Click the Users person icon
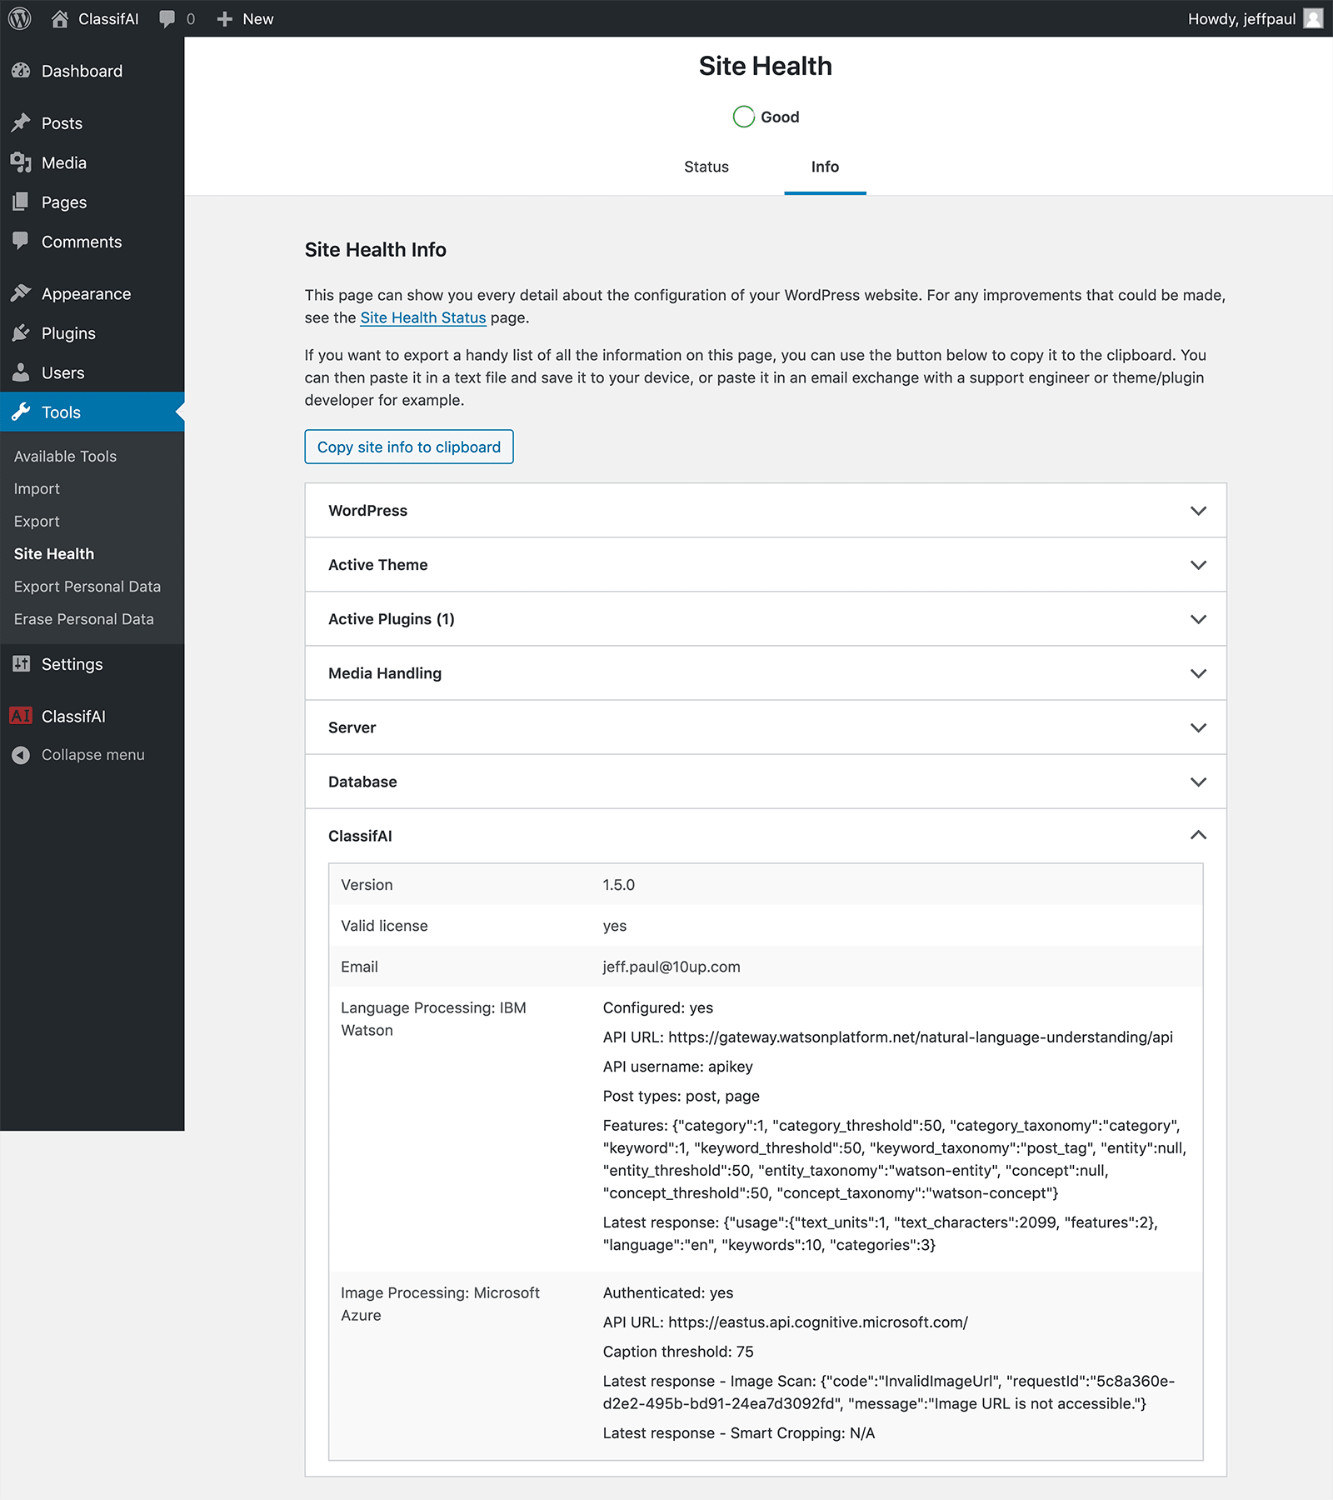The height and width of the screenshot is (1500, 1333). coord(21,372)
